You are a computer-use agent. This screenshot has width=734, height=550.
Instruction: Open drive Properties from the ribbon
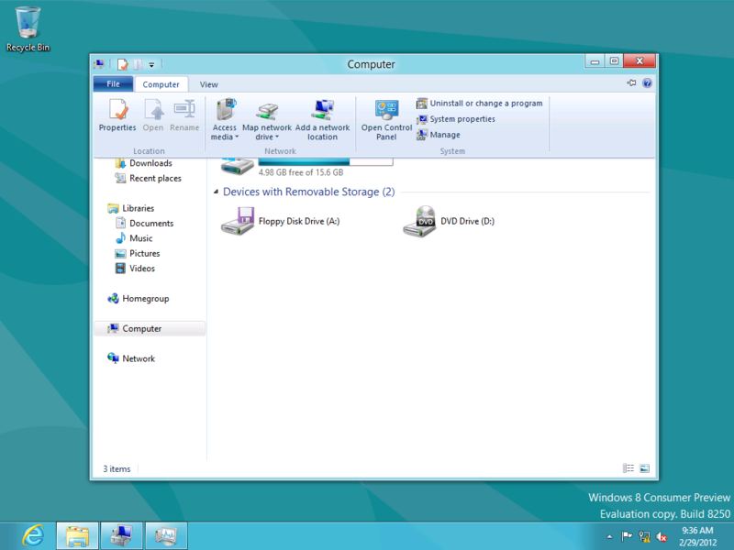pos(117,115)
